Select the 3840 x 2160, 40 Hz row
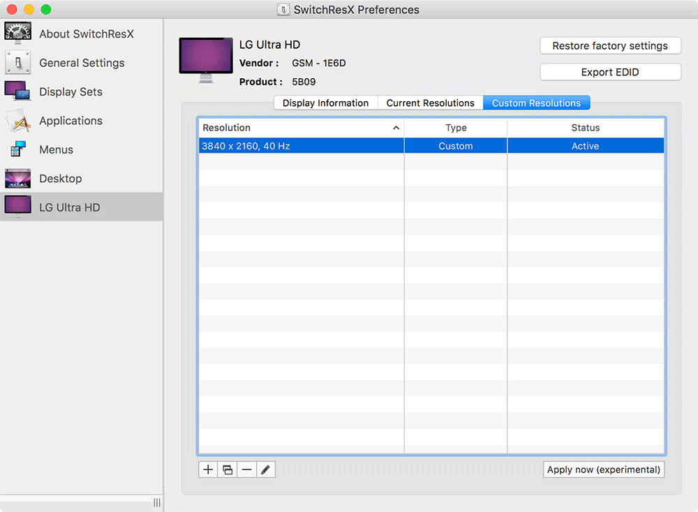This screenshot has height=512, width=698. coord(431,146)
